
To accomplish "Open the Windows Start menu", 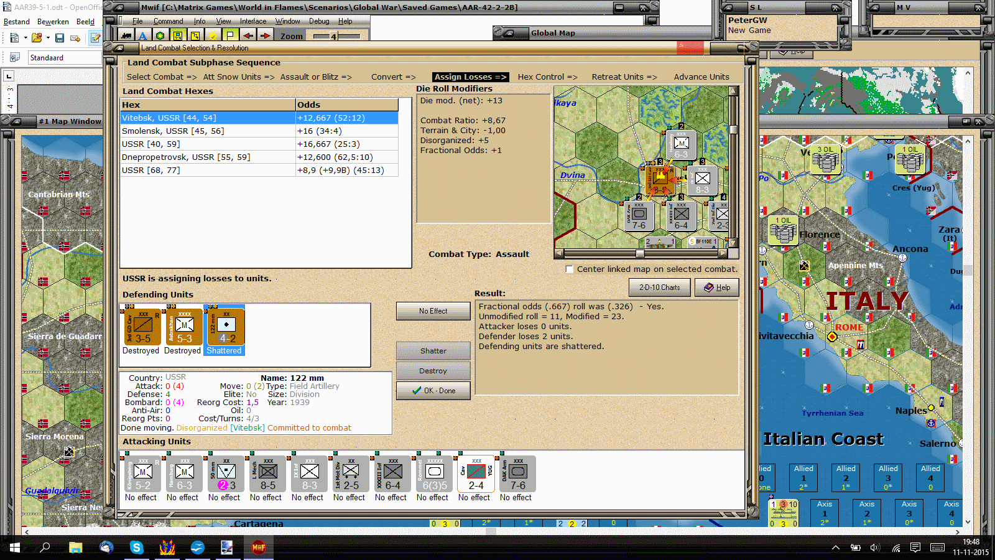I will 15,548.
